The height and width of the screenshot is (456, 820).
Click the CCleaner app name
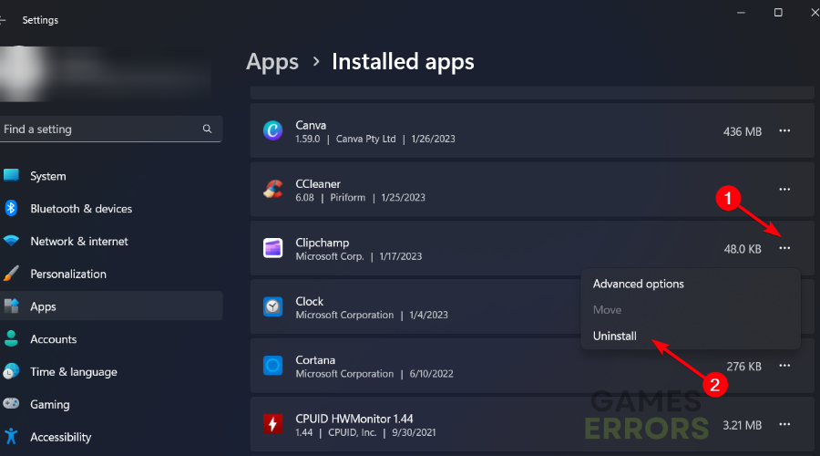(x=318, y=183)
